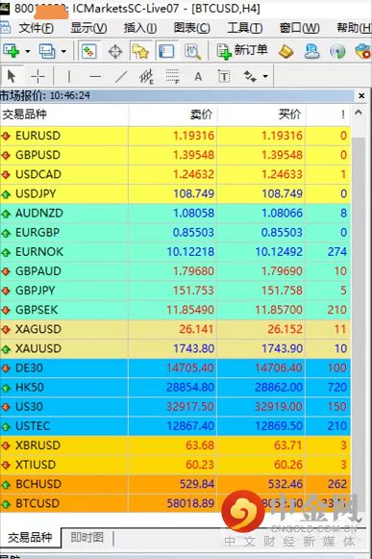Select the EURNOK symbol
Screen dimensions: 372x559
[x=39, y=252]
